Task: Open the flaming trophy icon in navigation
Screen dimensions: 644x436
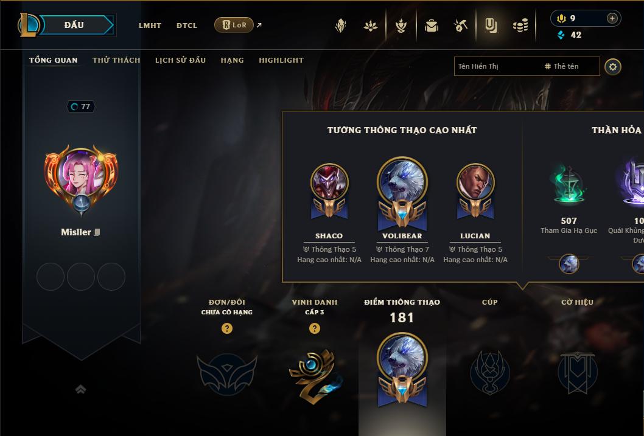Action: 401,26
